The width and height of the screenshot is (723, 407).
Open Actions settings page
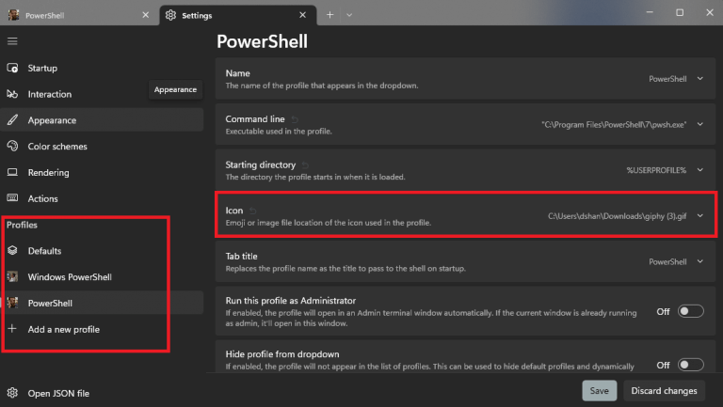[x=102, y=198]
